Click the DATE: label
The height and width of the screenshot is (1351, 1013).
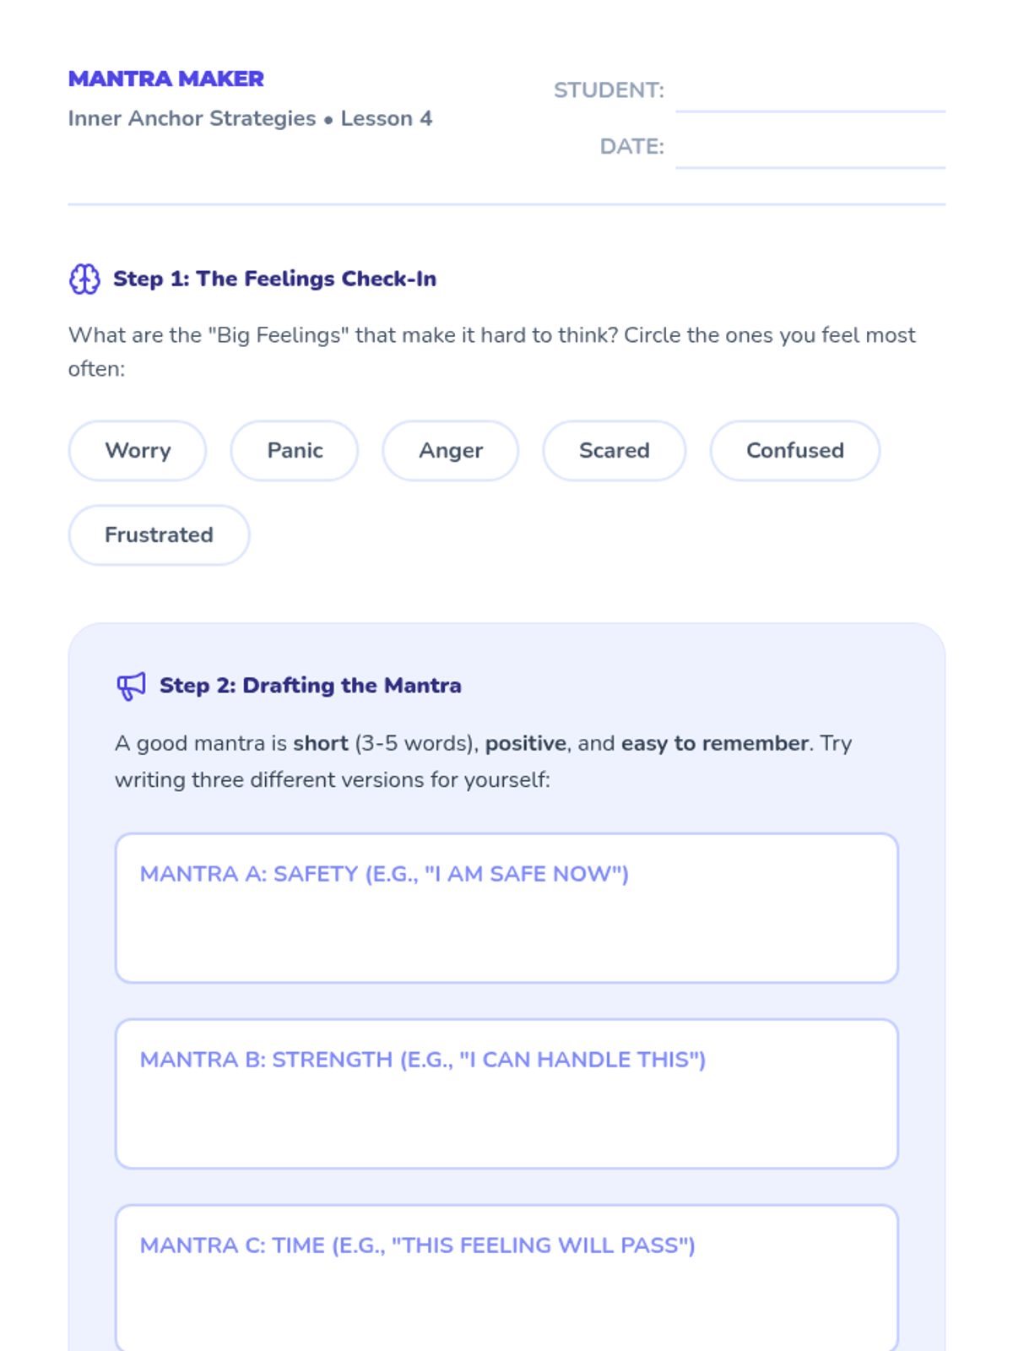pyautogui.click(x=631, y=147)
